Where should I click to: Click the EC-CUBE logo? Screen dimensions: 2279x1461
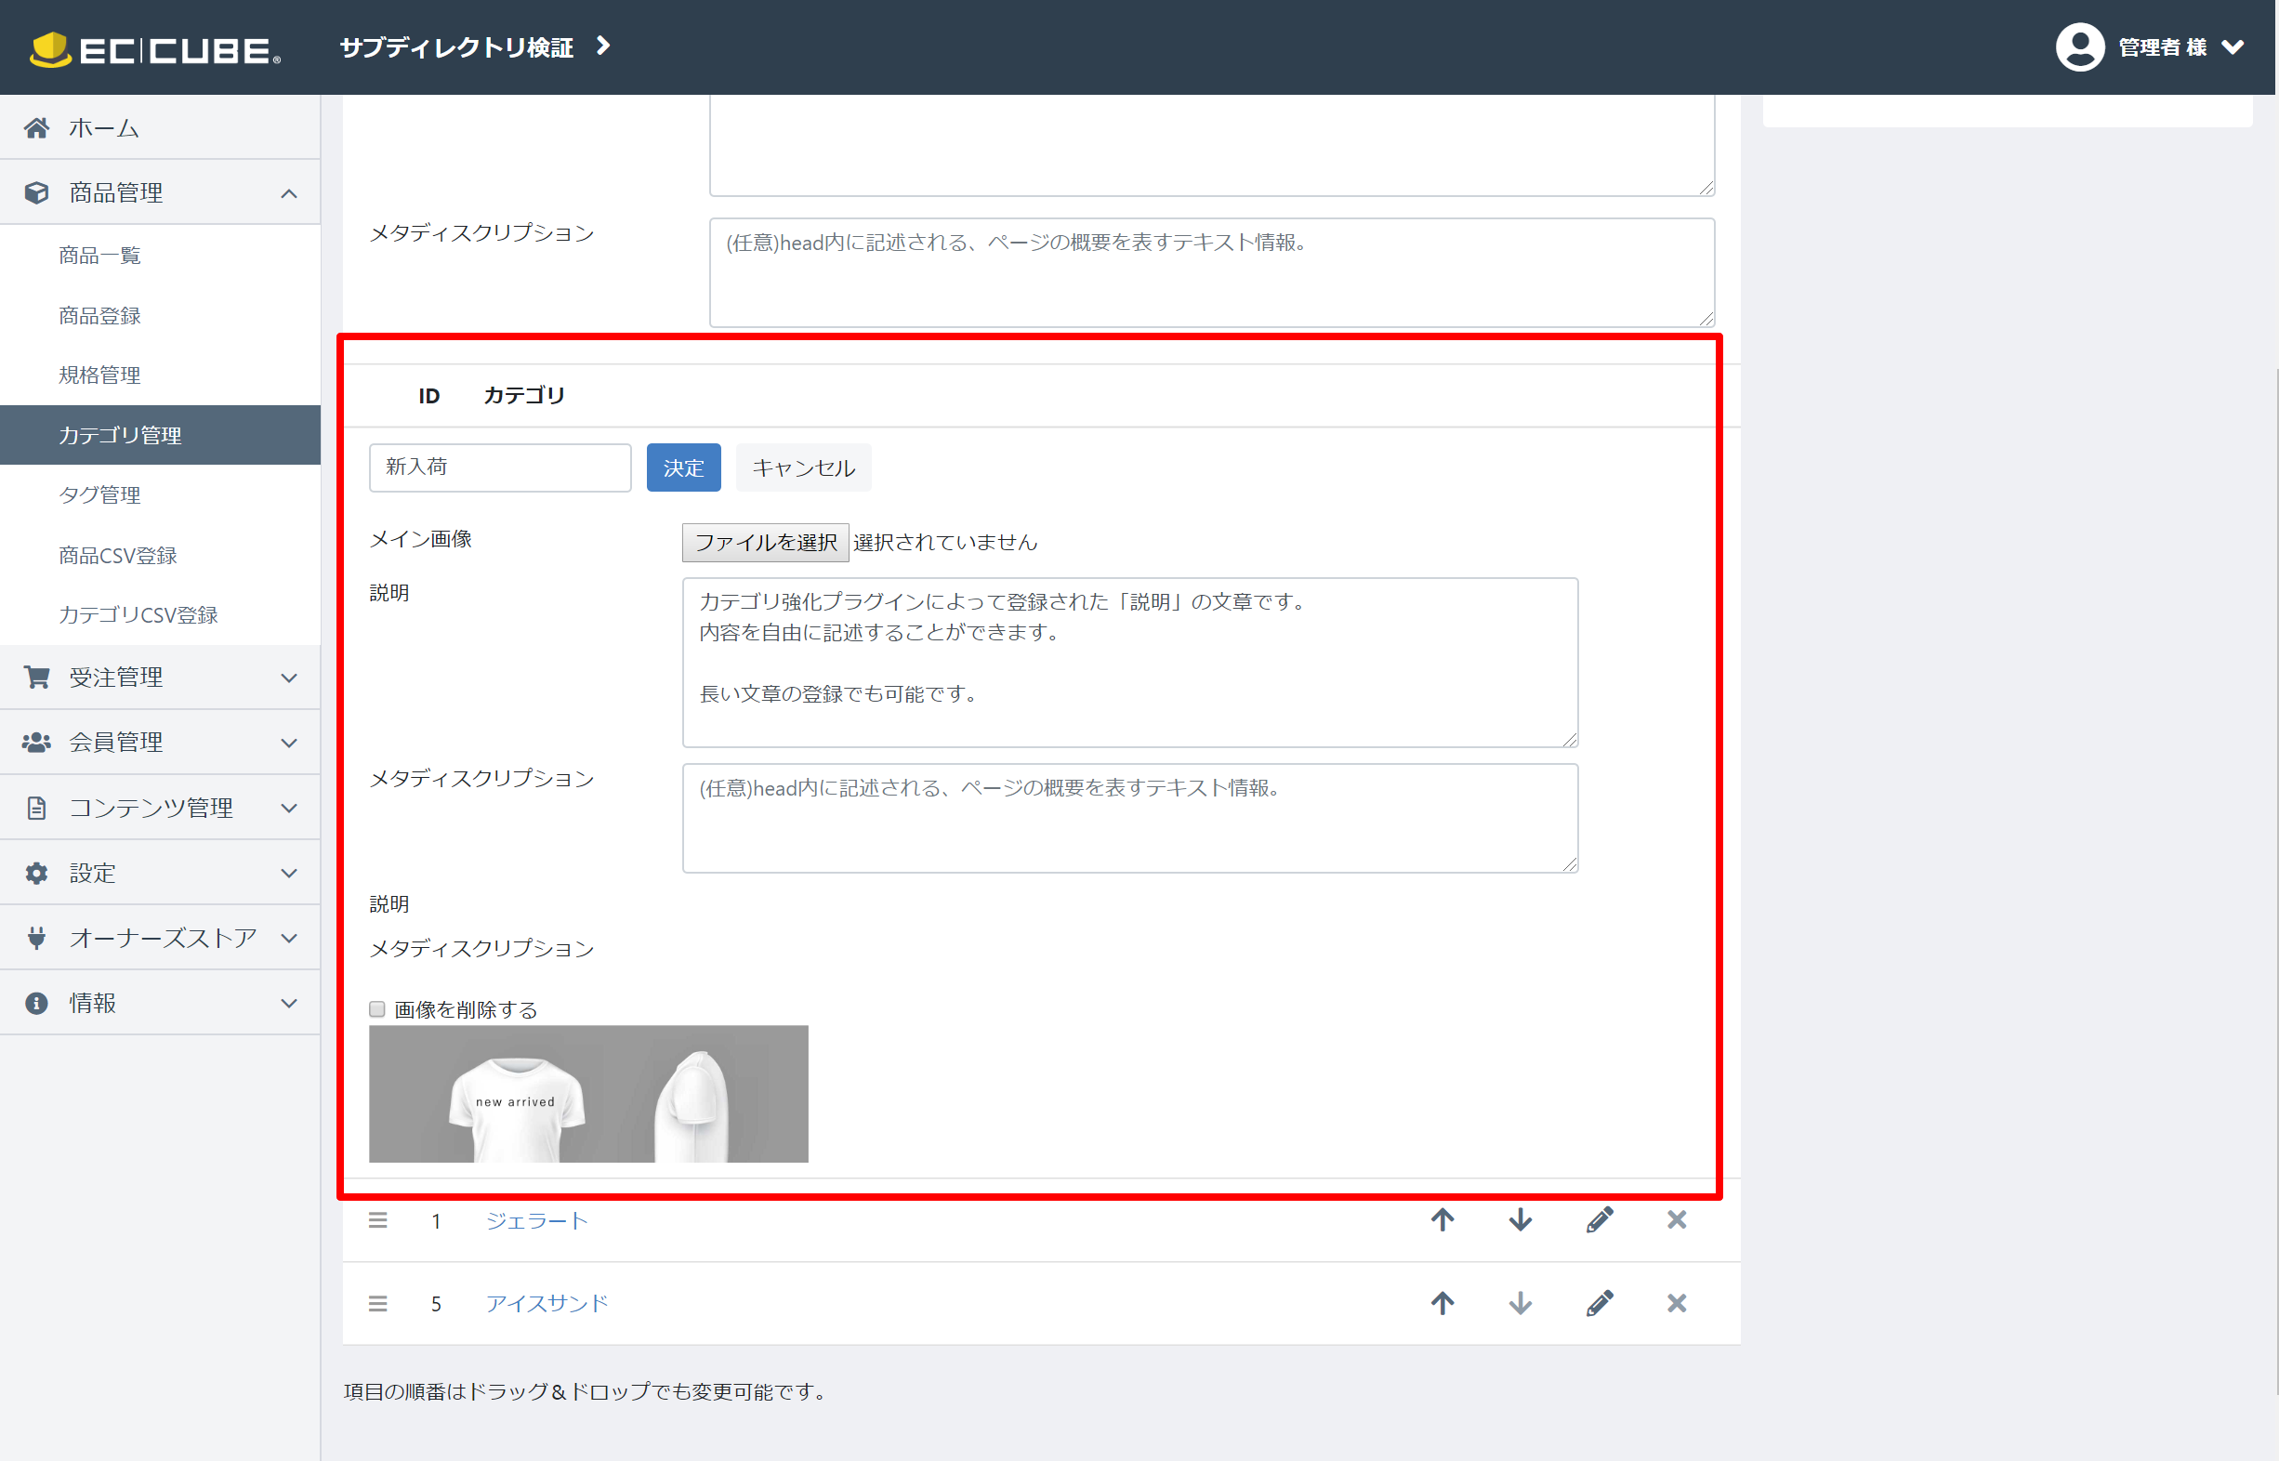(155, 48)
